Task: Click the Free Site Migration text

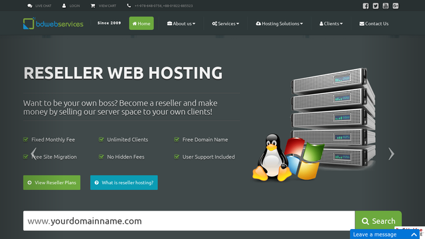Action: 54,157
